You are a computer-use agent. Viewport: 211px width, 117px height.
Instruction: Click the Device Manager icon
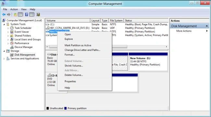click(12, 47)
